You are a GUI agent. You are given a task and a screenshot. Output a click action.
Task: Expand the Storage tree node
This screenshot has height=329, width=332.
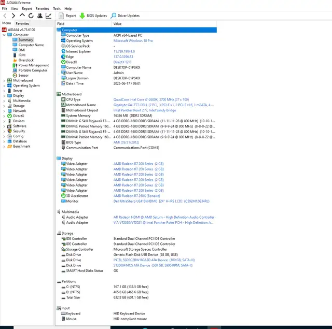4,106
